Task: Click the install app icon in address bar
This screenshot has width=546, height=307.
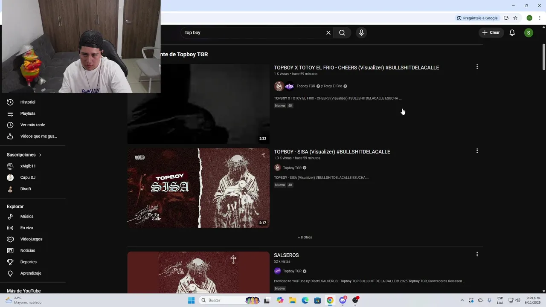Action: 506,18
